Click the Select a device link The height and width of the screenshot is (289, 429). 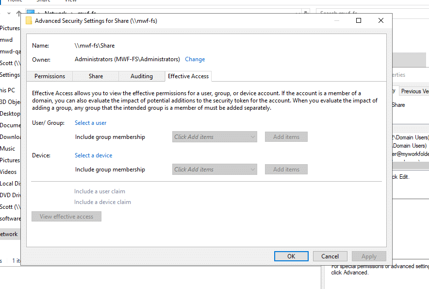[93, 155]
